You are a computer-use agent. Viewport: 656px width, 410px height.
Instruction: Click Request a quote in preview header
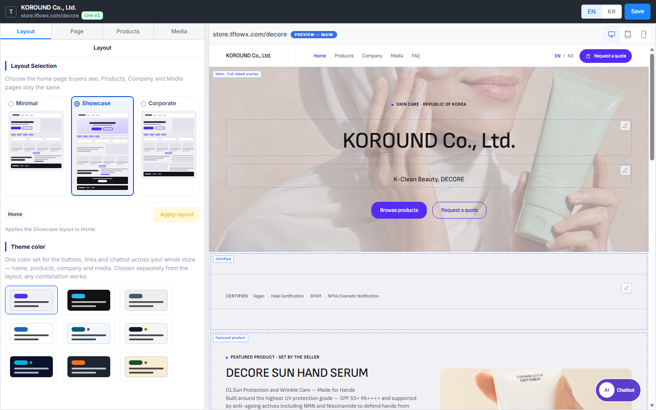click(605, 56)
